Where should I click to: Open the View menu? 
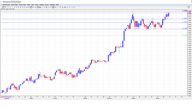click(x=29, y=5)
